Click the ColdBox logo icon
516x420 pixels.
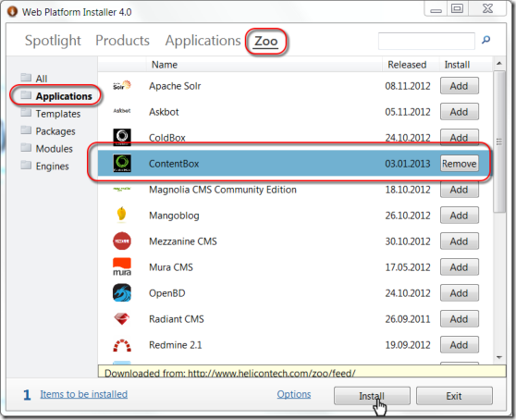coord(122,137)
